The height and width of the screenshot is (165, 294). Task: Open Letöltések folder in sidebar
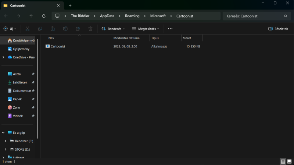[18, 82]
